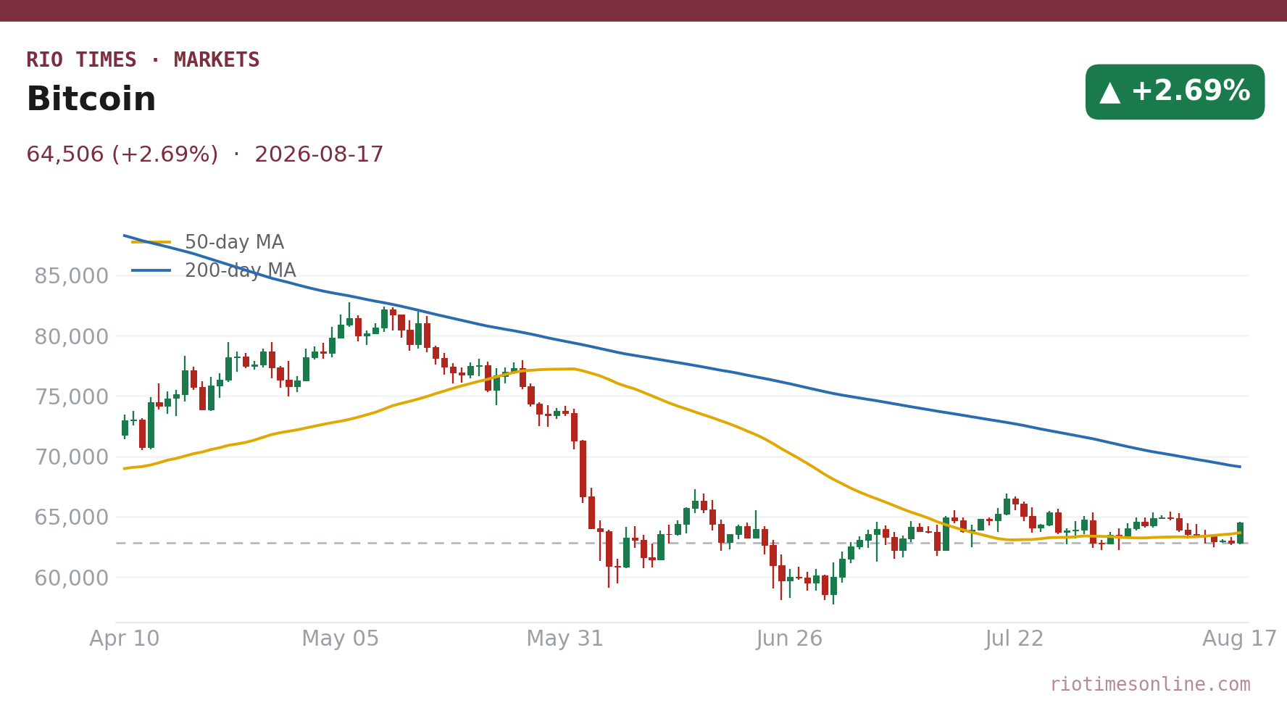1287x724 pixels.
Task: Click the Bitcoin chart title
Action: tap(91, 99)
